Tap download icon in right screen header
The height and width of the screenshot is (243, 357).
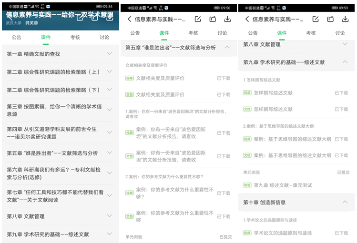point(345,19)
